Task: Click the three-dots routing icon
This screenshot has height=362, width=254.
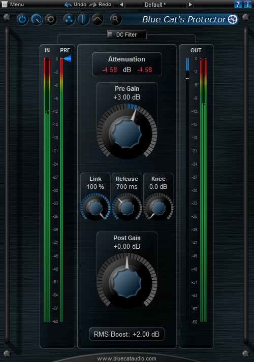Action: click(69, 19)
